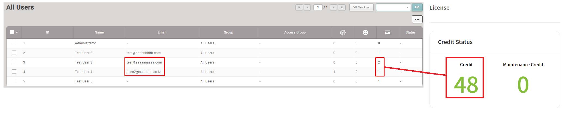Expand the search field dropdown
The image size is (564, 117).
[x=407, y=7]
